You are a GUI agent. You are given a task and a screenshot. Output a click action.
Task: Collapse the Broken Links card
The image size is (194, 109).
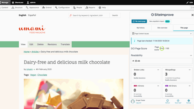(158, 70)
